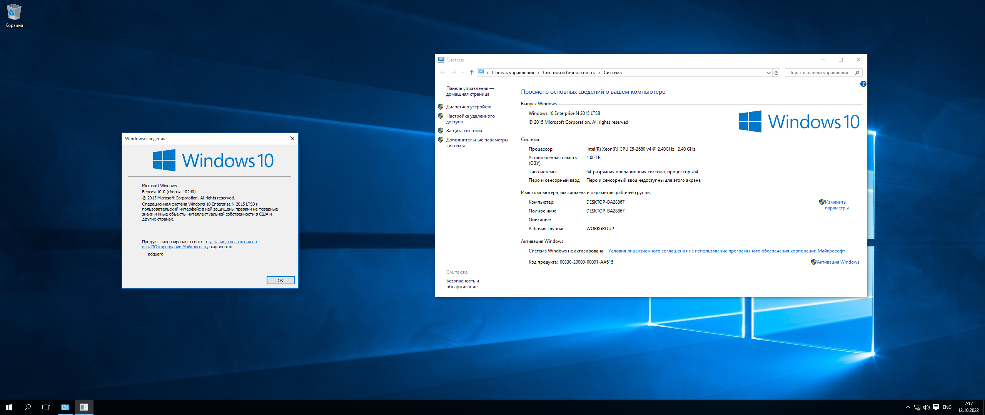
Task: Go back in Система window
Action: coord(442,72)
